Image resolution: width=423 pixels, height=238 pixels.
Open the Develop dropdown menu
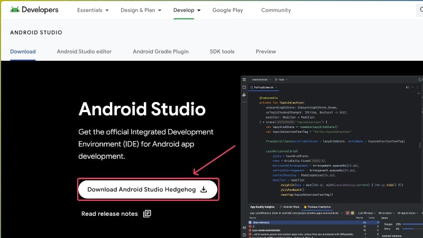[187, 10]
